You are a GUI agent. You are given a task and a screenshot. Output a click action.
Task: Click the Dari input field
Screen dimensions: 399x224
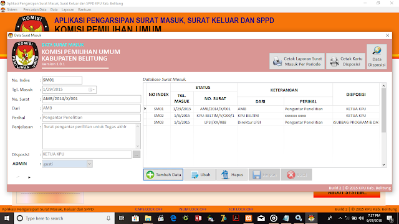(92, 108)
